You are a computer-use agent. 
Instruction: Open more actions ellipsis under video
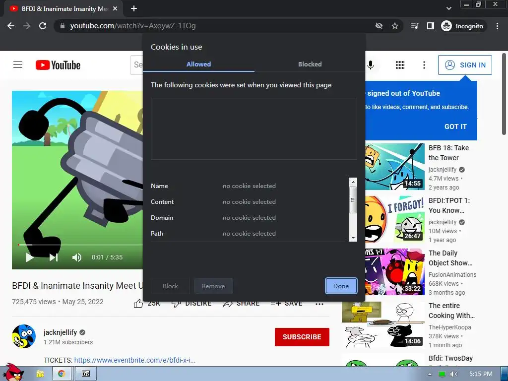tap(319, 304)
